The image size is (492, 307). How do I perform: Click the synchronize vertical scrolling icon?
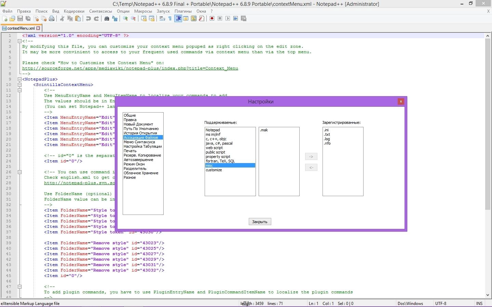144,18
